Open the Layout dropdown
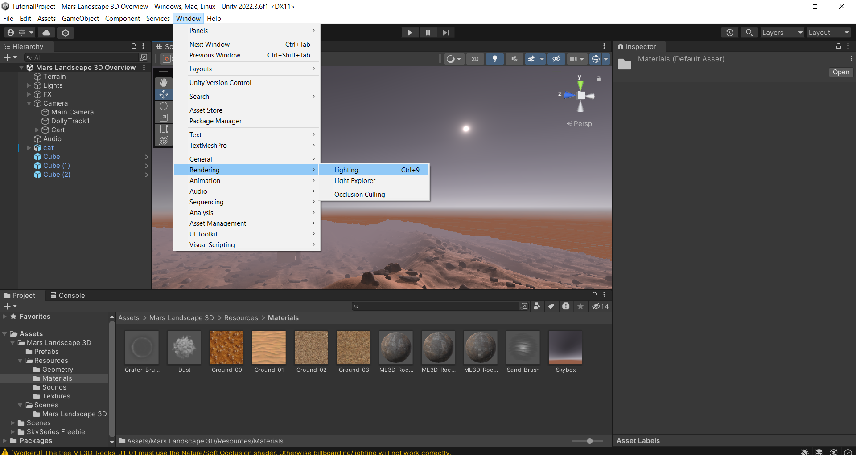856x455 pixels. pos(829,32)
